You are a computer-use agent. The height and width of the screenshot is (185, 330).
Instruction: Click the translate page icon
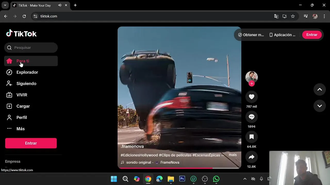(276, 16)
